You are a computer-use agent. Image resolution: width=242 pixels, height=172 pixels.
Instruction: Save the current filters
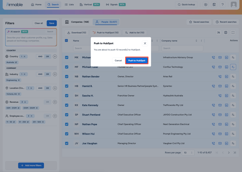pyautogui.click(x=52, y=23)
